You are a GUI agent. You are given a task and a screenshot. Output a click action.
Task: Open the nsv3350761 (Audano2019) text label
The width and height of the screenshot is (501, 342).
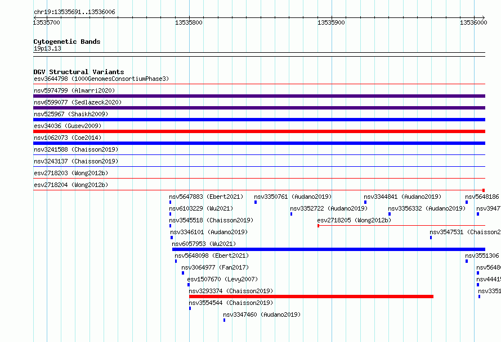pos(293,197)
